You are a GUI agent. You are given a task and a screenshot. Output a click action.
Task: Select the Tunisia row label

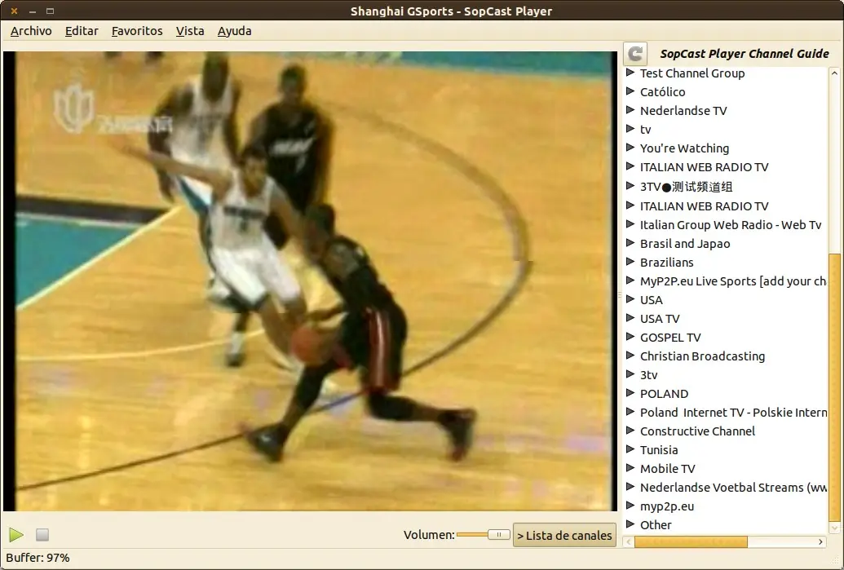(x=659, y=450)
